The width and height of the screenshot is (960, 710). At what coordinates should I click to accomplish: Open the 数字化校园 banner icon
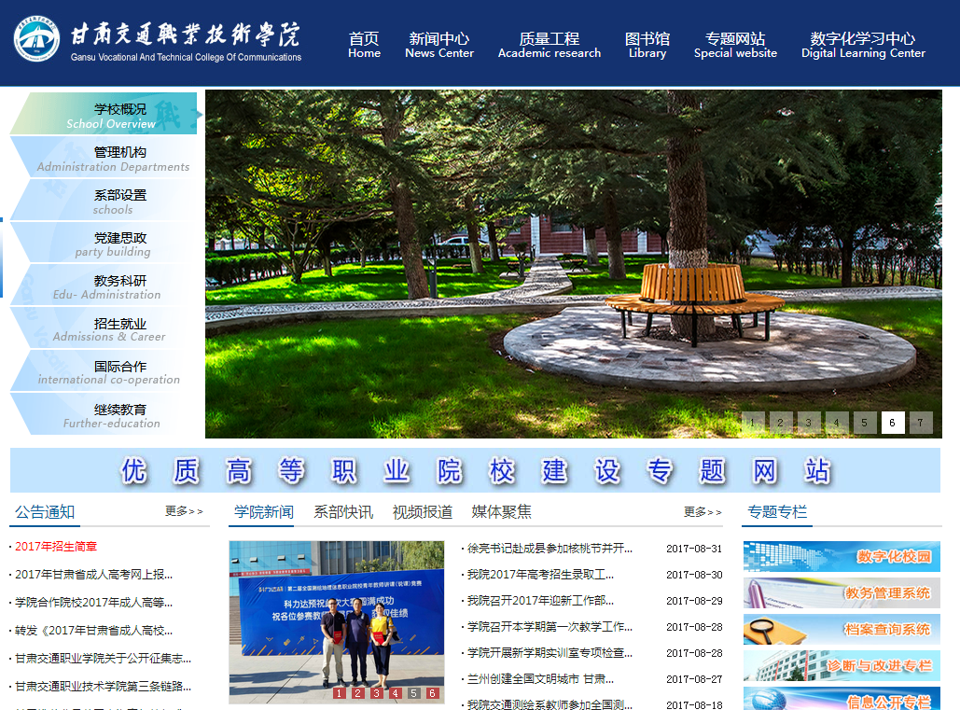(x=841, y=556)
